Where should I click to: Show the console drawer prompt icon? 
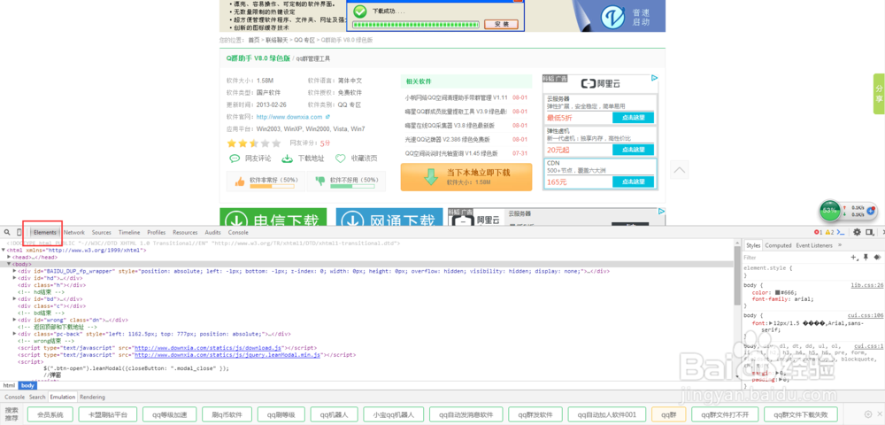click(841, 233)
